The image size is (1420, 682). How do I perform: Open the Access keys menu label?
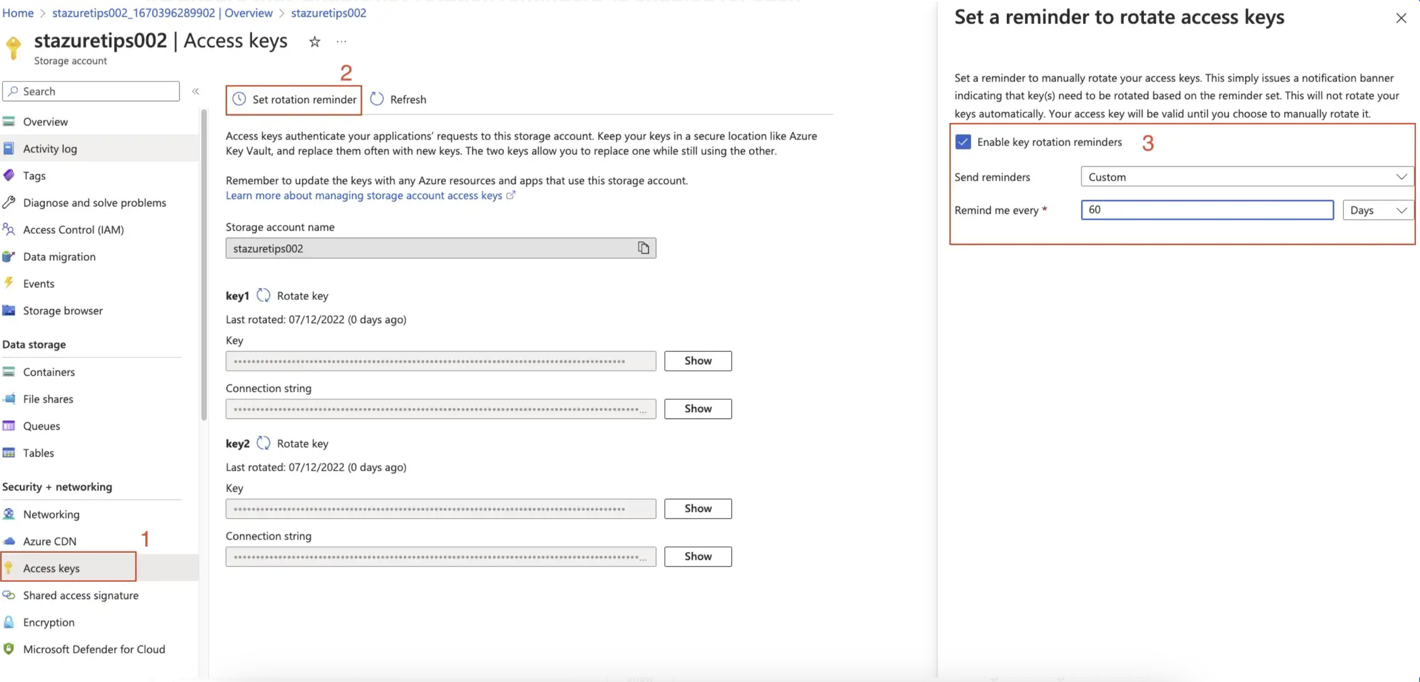pyautogui.click(x=51, y=568)
